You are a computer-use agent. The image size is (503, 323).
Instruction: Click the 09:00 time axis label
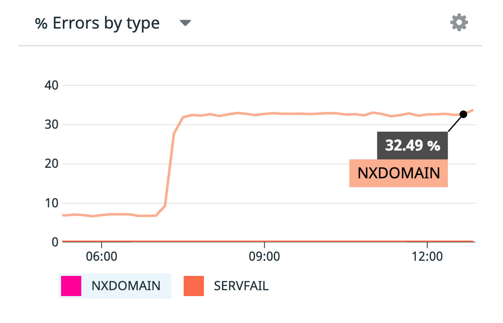265,257
